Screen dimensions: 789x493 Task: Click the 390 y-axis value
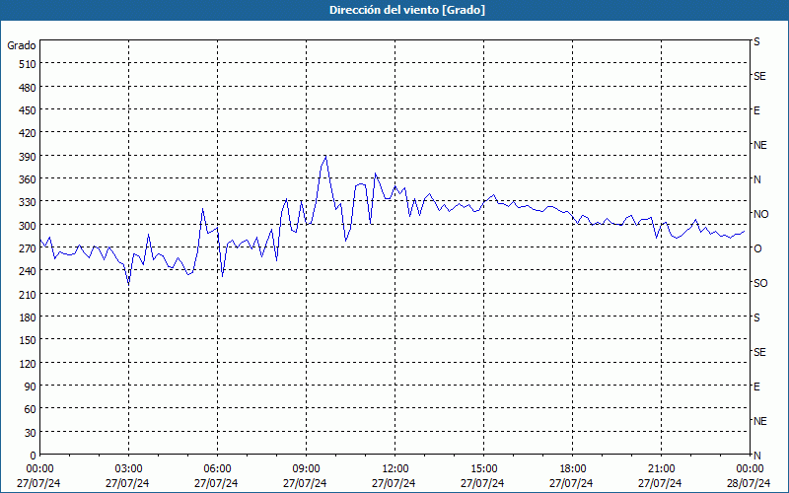(x=28, y=157)
